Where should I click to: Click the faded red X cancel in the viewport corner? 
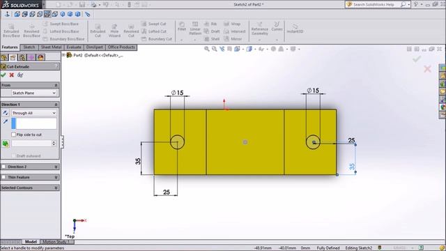click(x=427, y=69)
